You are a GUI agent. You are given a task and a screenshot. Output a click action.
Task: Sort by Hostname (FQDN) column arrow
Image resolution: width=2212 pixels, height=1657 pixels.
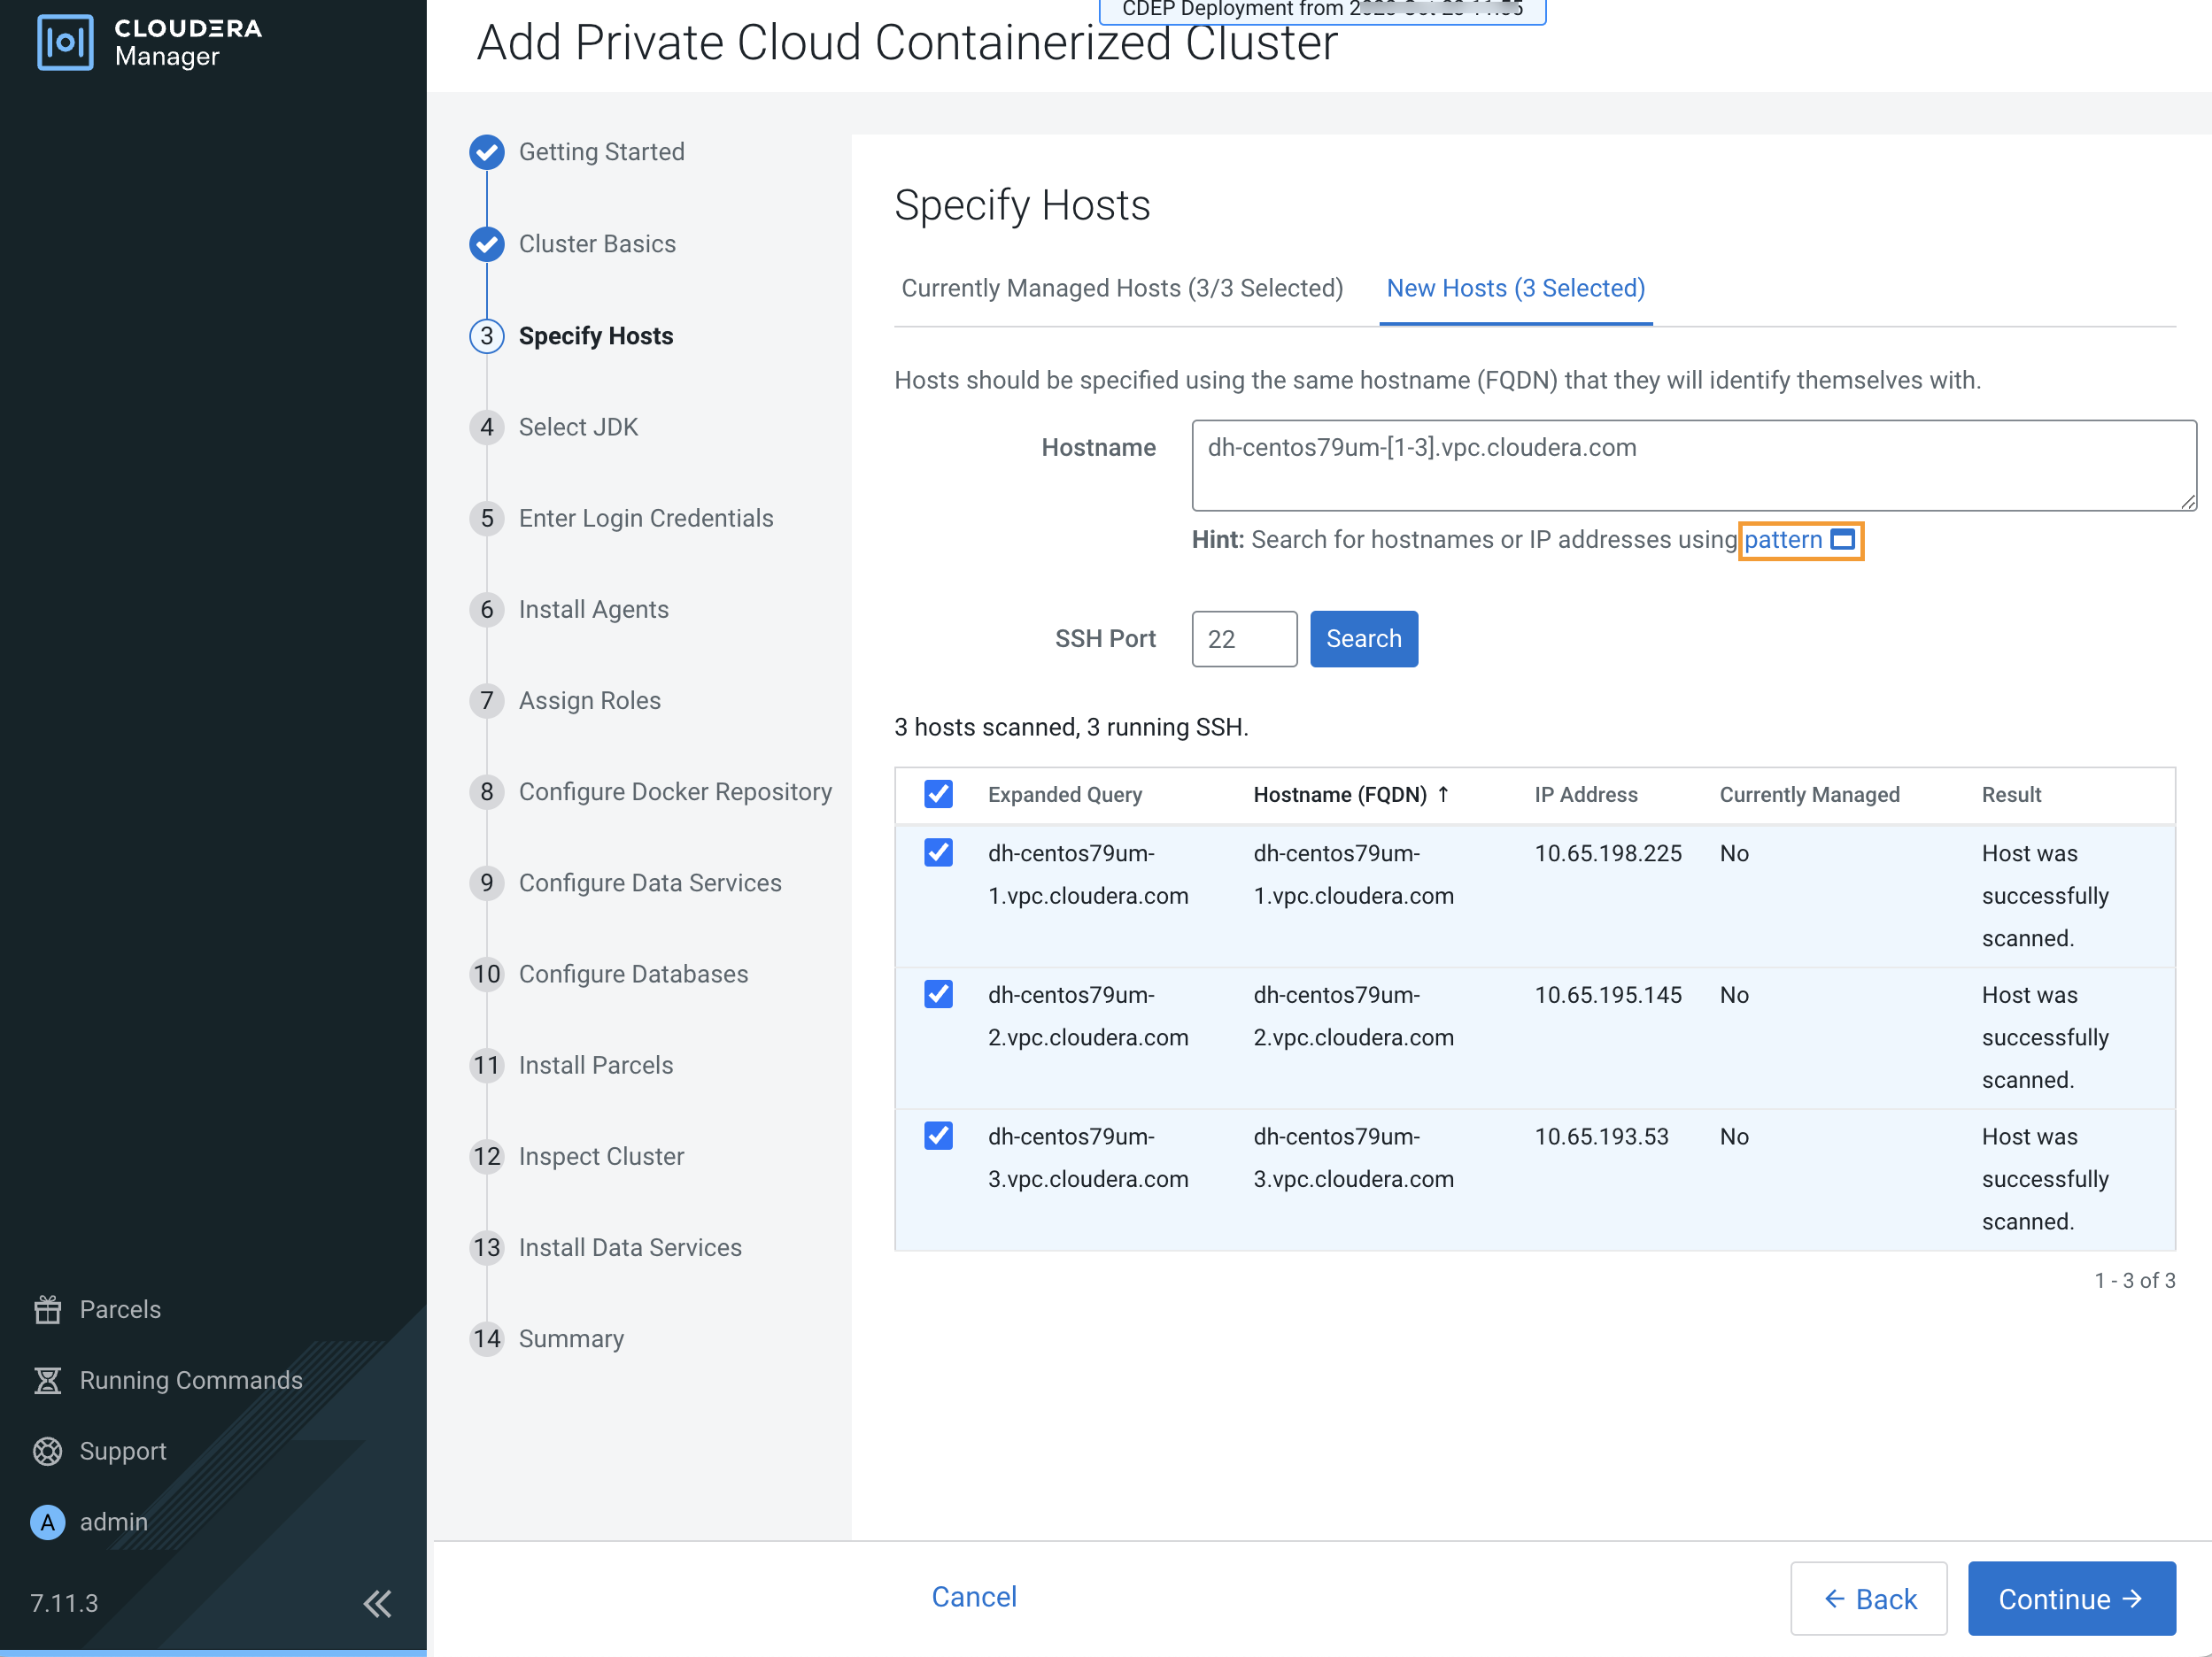click(1443, 795)
